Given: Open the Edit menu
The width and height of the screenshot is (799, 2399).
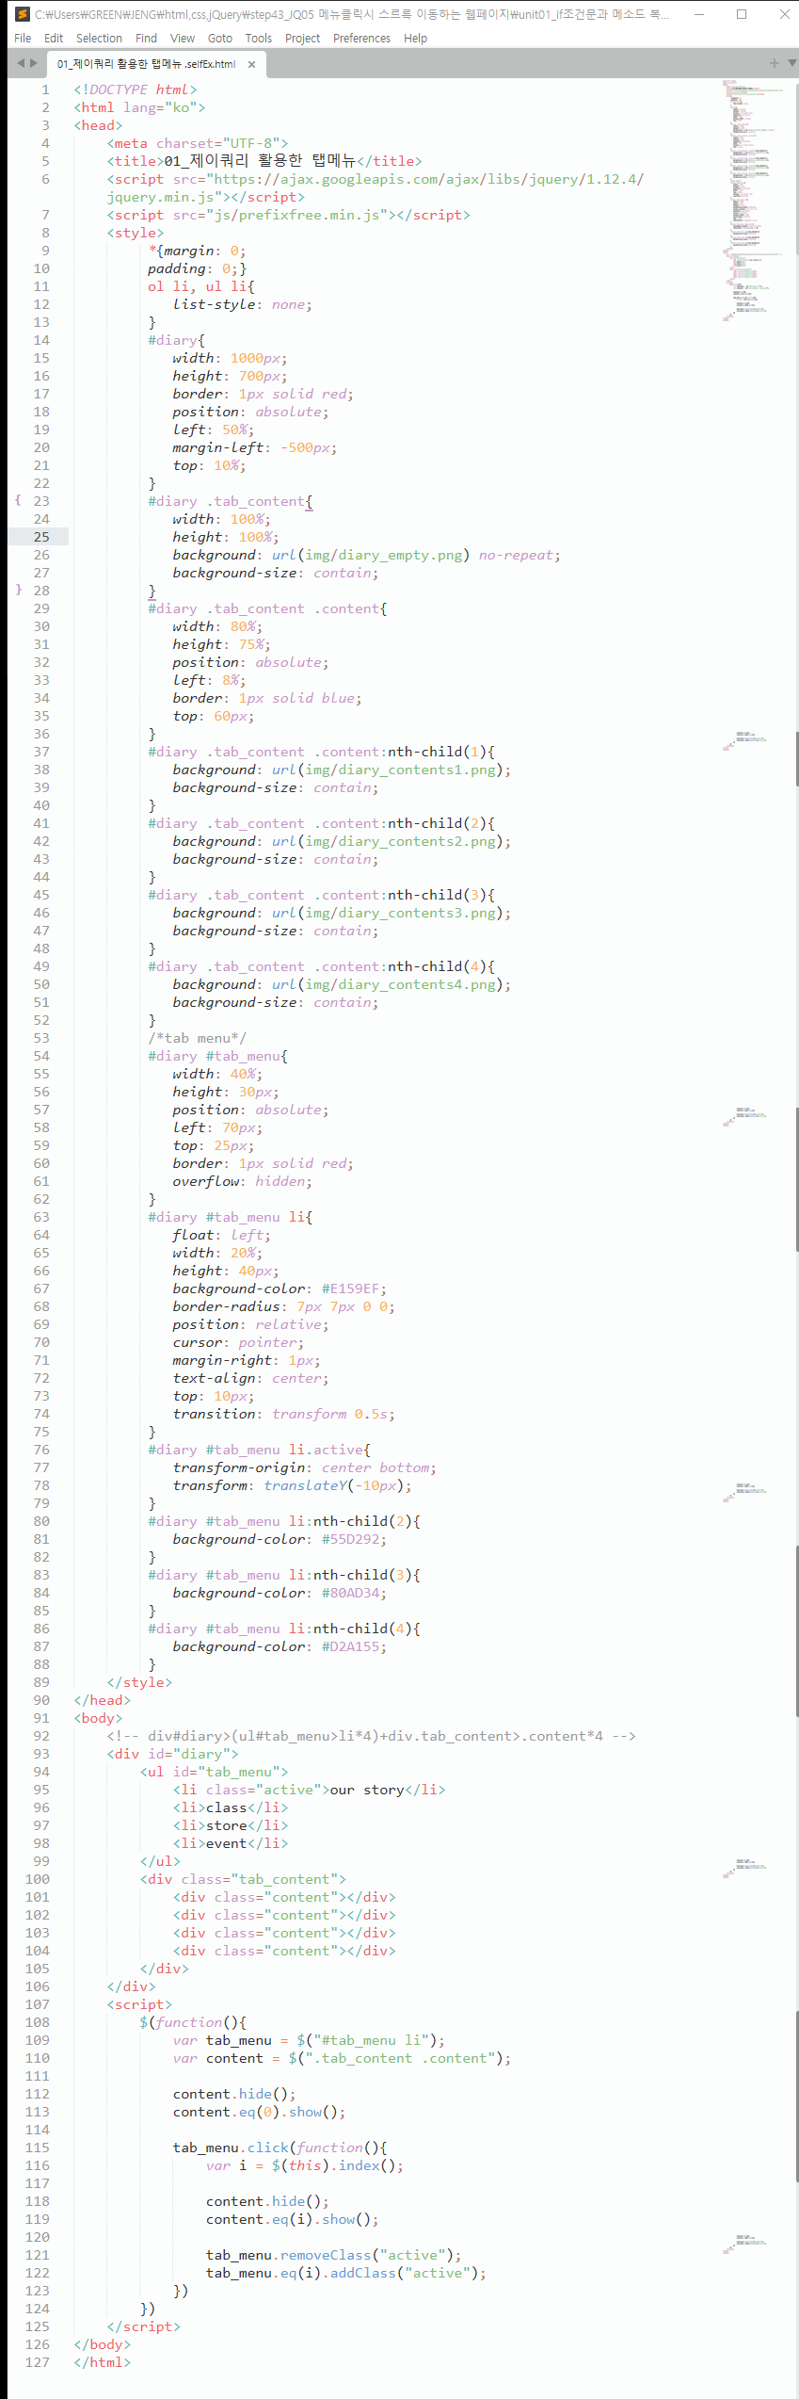Looking at the screenshot, I should [x=54, y=39].
